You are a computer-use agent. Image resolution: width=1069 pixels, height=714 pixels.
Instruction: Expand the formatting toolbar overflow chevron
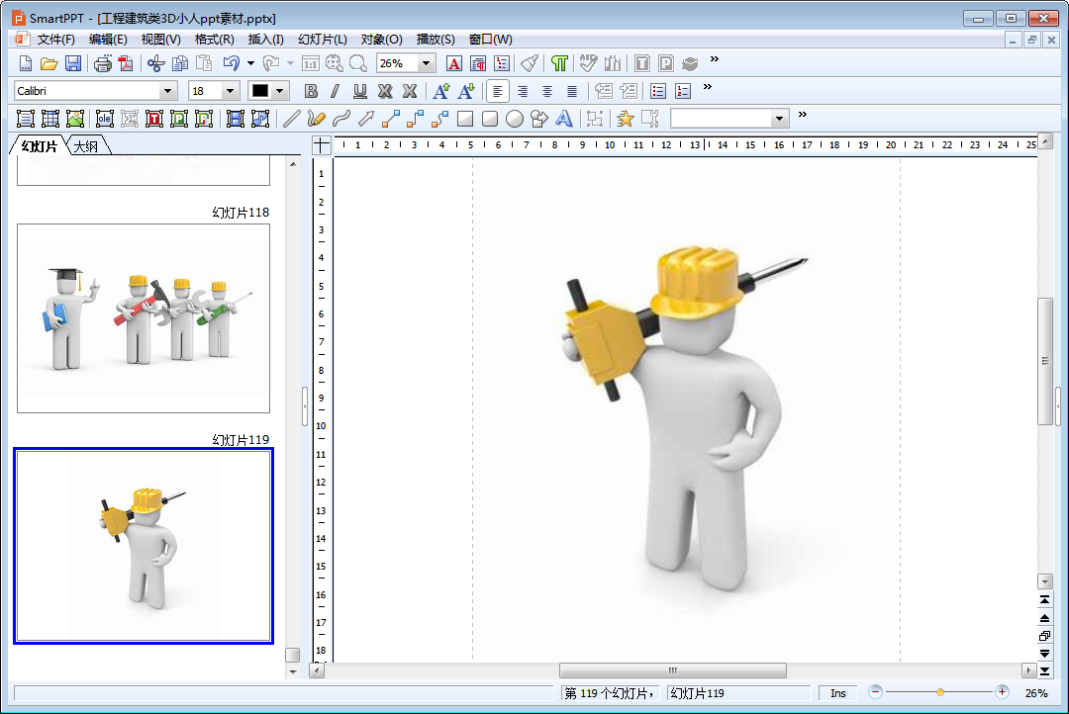coord(708,86)
